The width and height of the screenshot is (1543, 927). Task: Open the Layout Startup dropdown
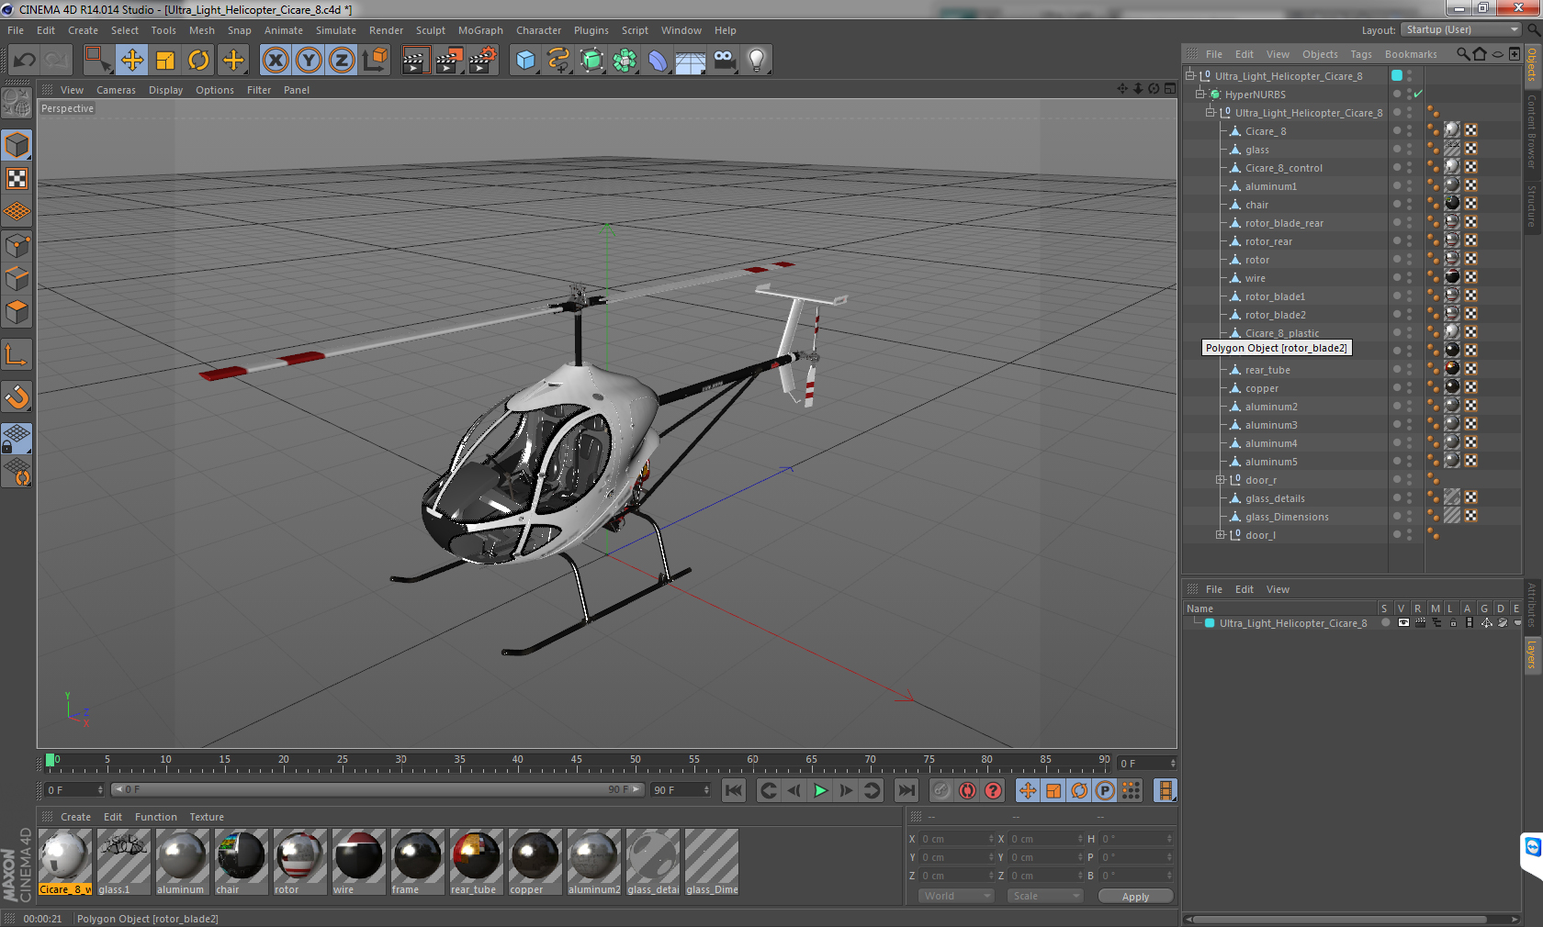pyautogui.click(x=1462, y=30)
